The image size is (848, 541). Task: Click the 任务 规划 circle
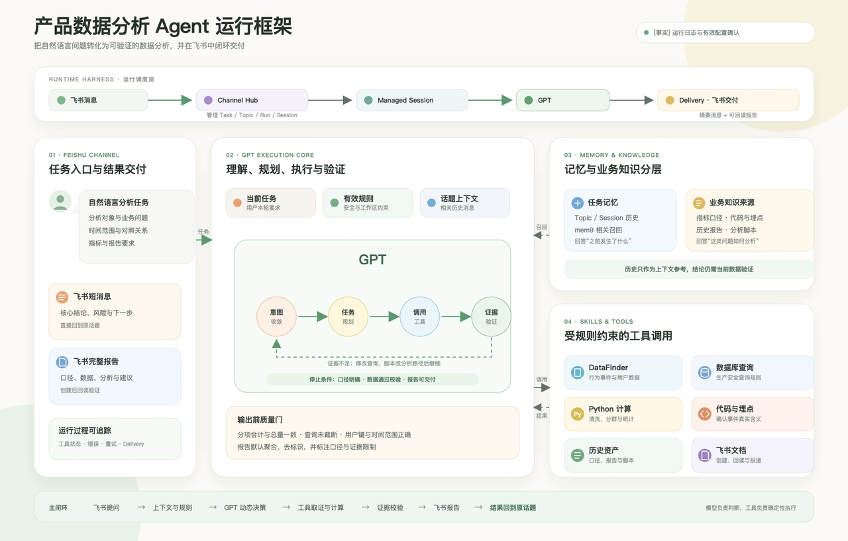tap(348, 317)
